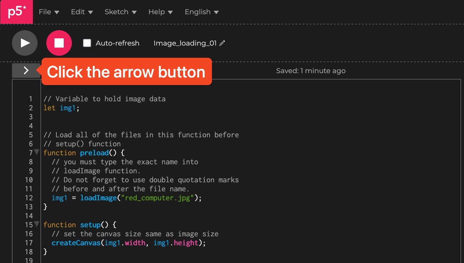The width and height of the screenshot is (464, 263).
Task: Expand the sidebar with the arrow button
Action: 26,71
